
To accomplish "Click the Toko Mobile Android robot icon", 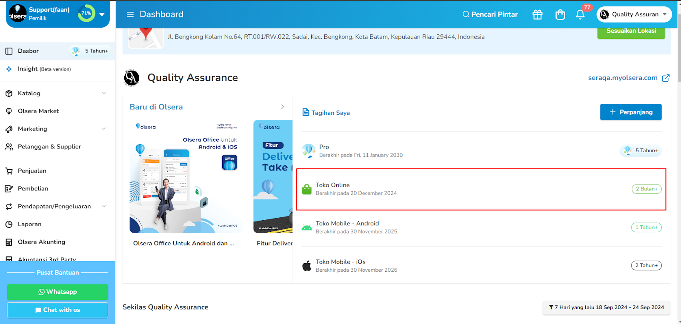I will 307,227.
